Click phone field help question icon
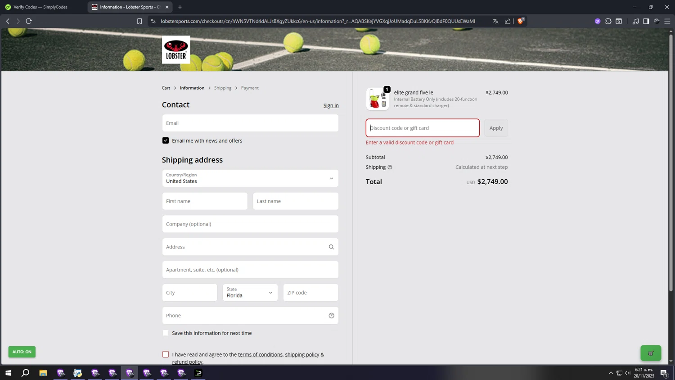 pos(331,316)
